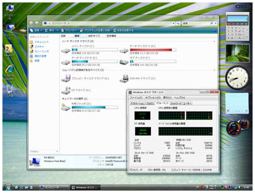255x193 pixels.
Task: Select the DVD-RW ドライブ (G:) icon
Action: [124, 79]
